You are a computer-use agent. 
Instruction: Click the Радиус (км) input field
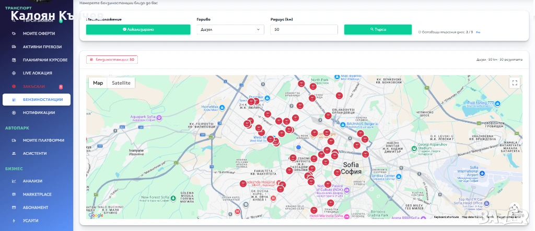(x=304, y=30)
